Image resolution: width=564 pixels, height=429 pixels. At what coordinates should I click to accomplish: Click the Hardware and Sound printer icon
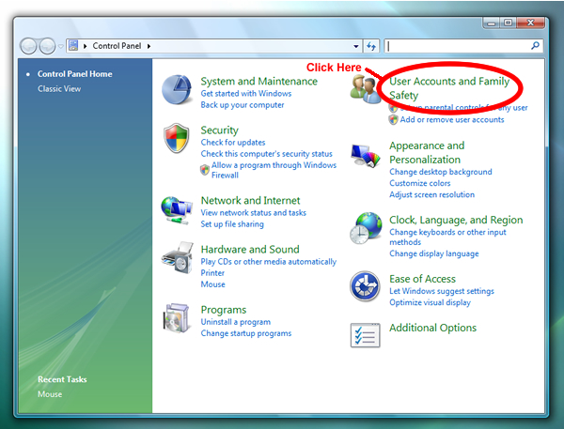coord(178,257)
